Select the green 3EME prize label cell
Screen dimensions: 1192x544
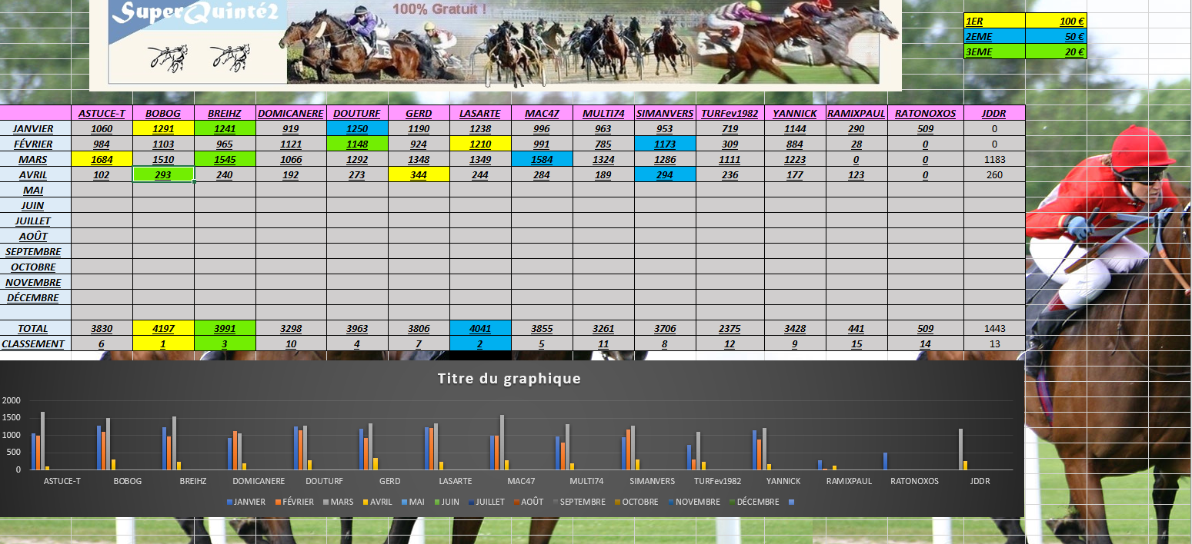click(994, 51)
